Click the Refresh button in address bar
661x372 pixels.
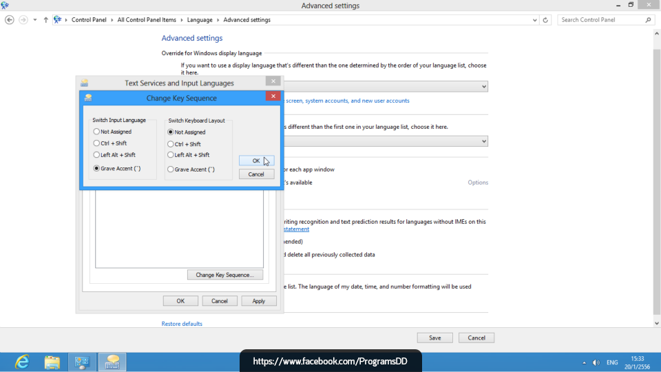tap(546, 20)
